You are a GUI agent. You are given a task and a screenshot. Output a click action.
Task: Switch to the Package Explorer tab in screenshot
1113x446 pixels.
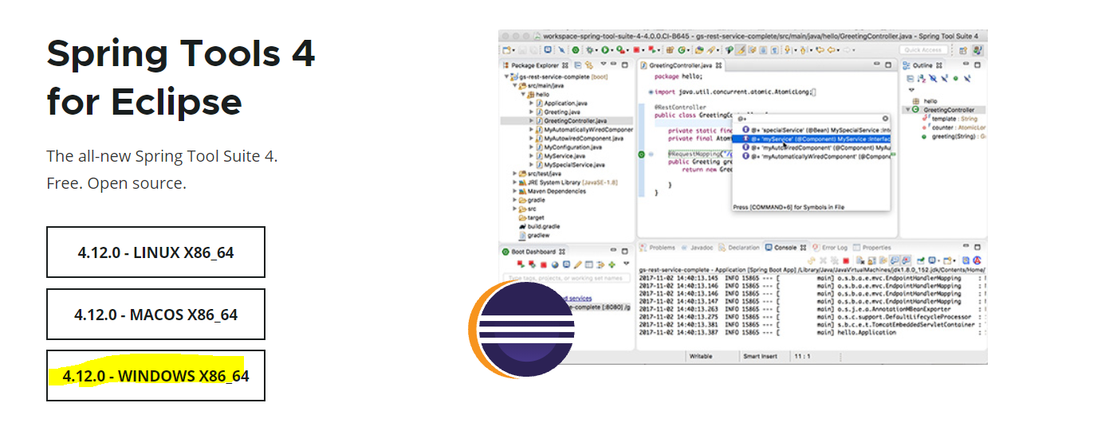coord(535,65)
